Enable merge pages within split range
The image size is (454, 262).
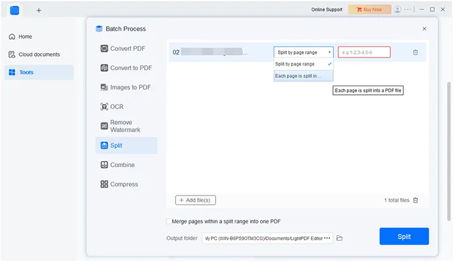click(x=169, y=222)
